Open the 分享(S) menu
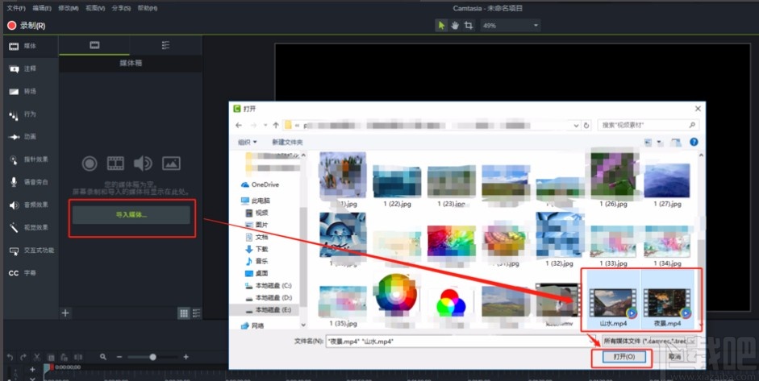 click(121, 8)
